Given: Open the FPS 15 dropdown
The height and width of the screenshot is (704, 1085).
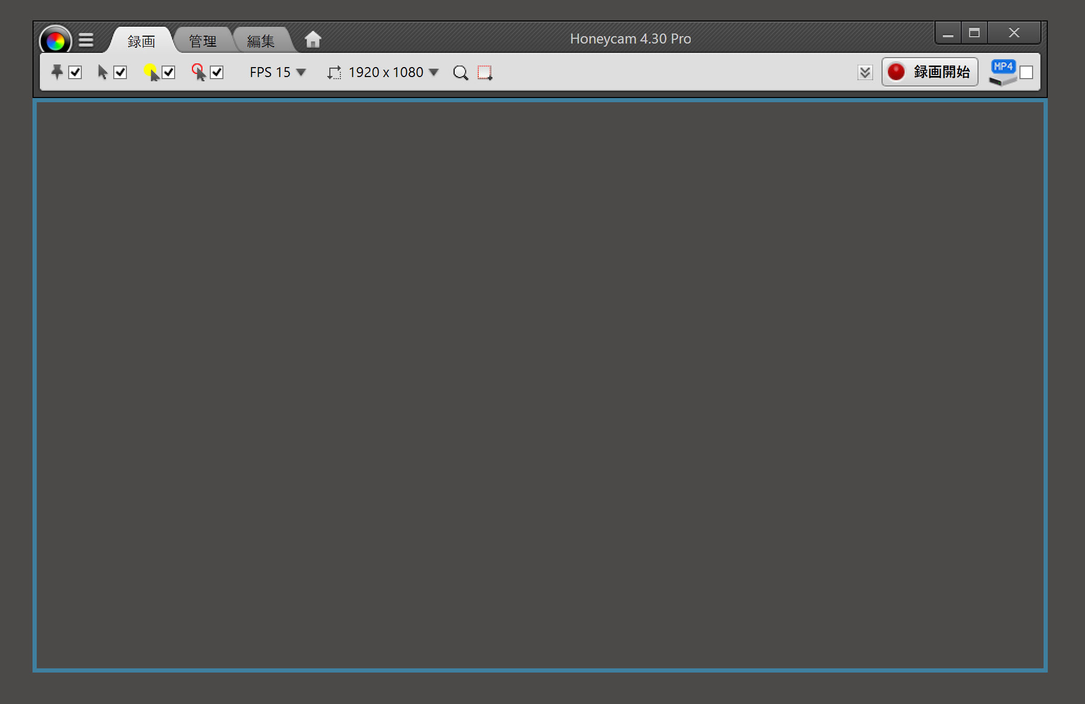Looking at the screenshot, I should coord(277,72).
